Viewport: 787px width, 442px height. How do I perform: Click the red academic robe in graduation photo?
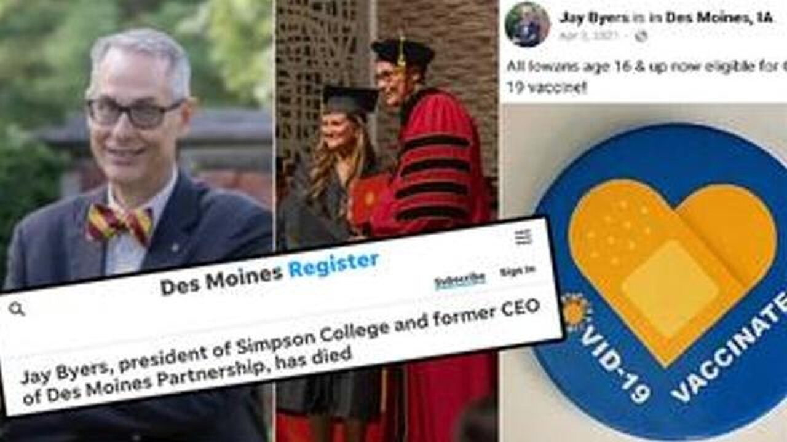point(437,166)
